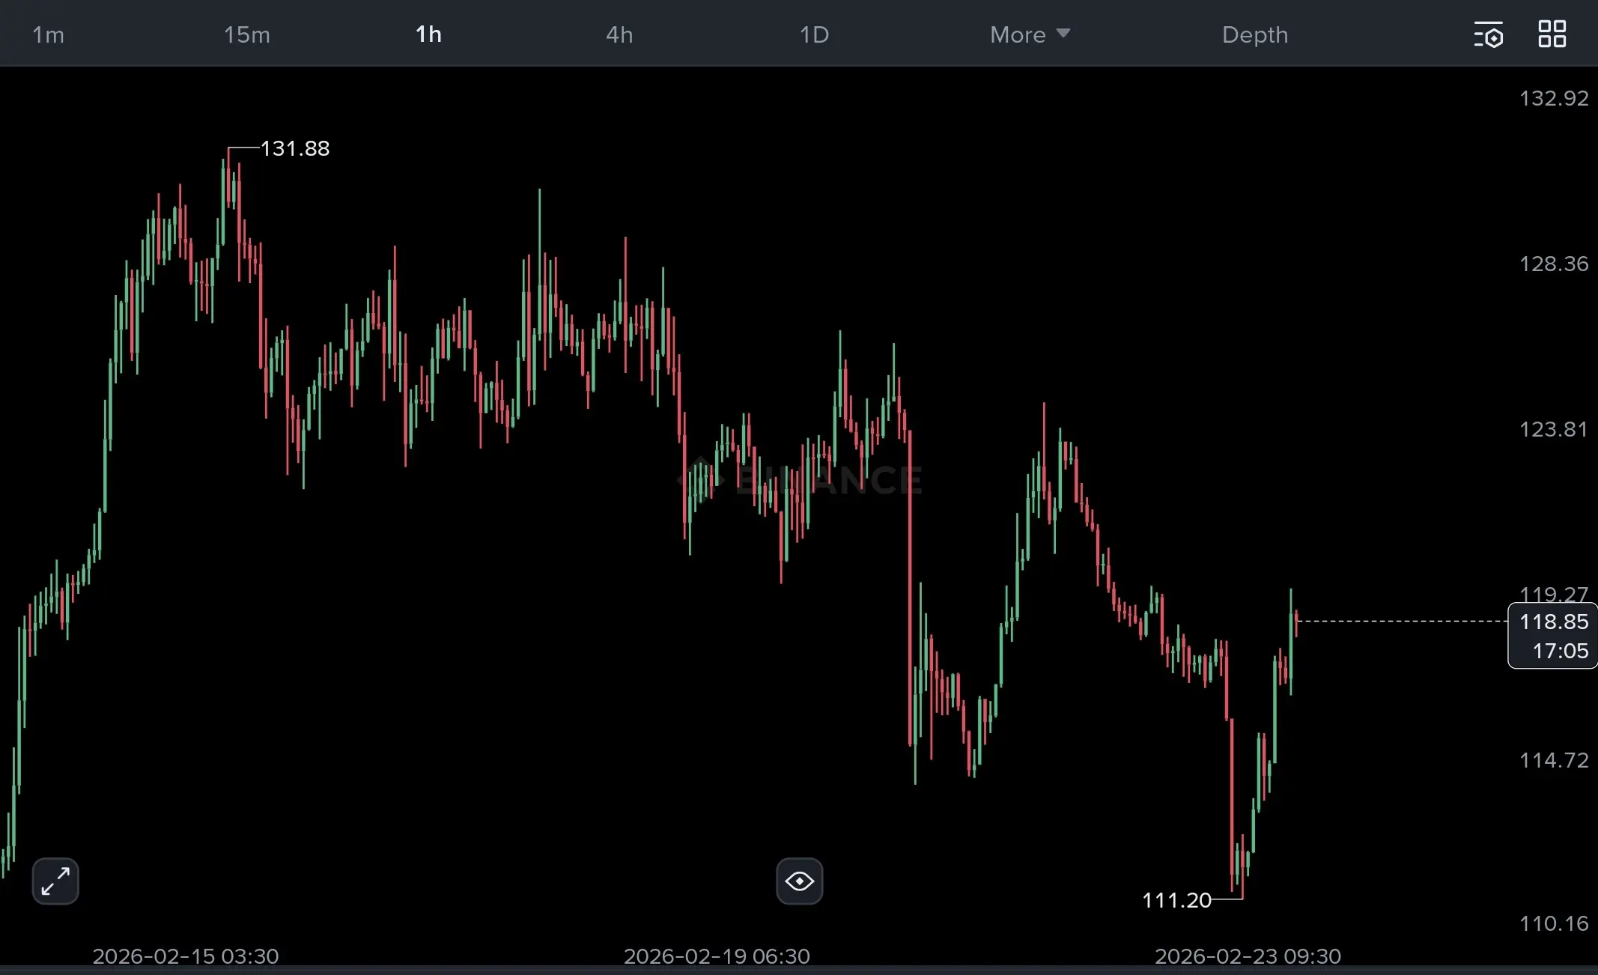Viewport: 1598px width, 975px height.
Task: Open the chart indicator settings icon
Action: click(x=1488, y=34)
